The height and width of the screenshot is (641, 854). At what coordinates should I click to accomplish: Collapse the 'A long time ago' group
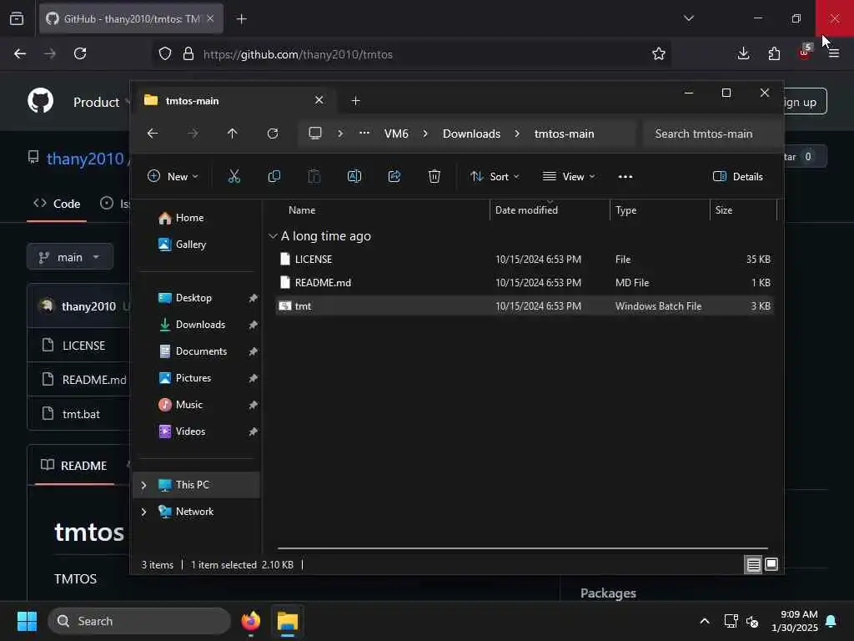coord(273,236)
